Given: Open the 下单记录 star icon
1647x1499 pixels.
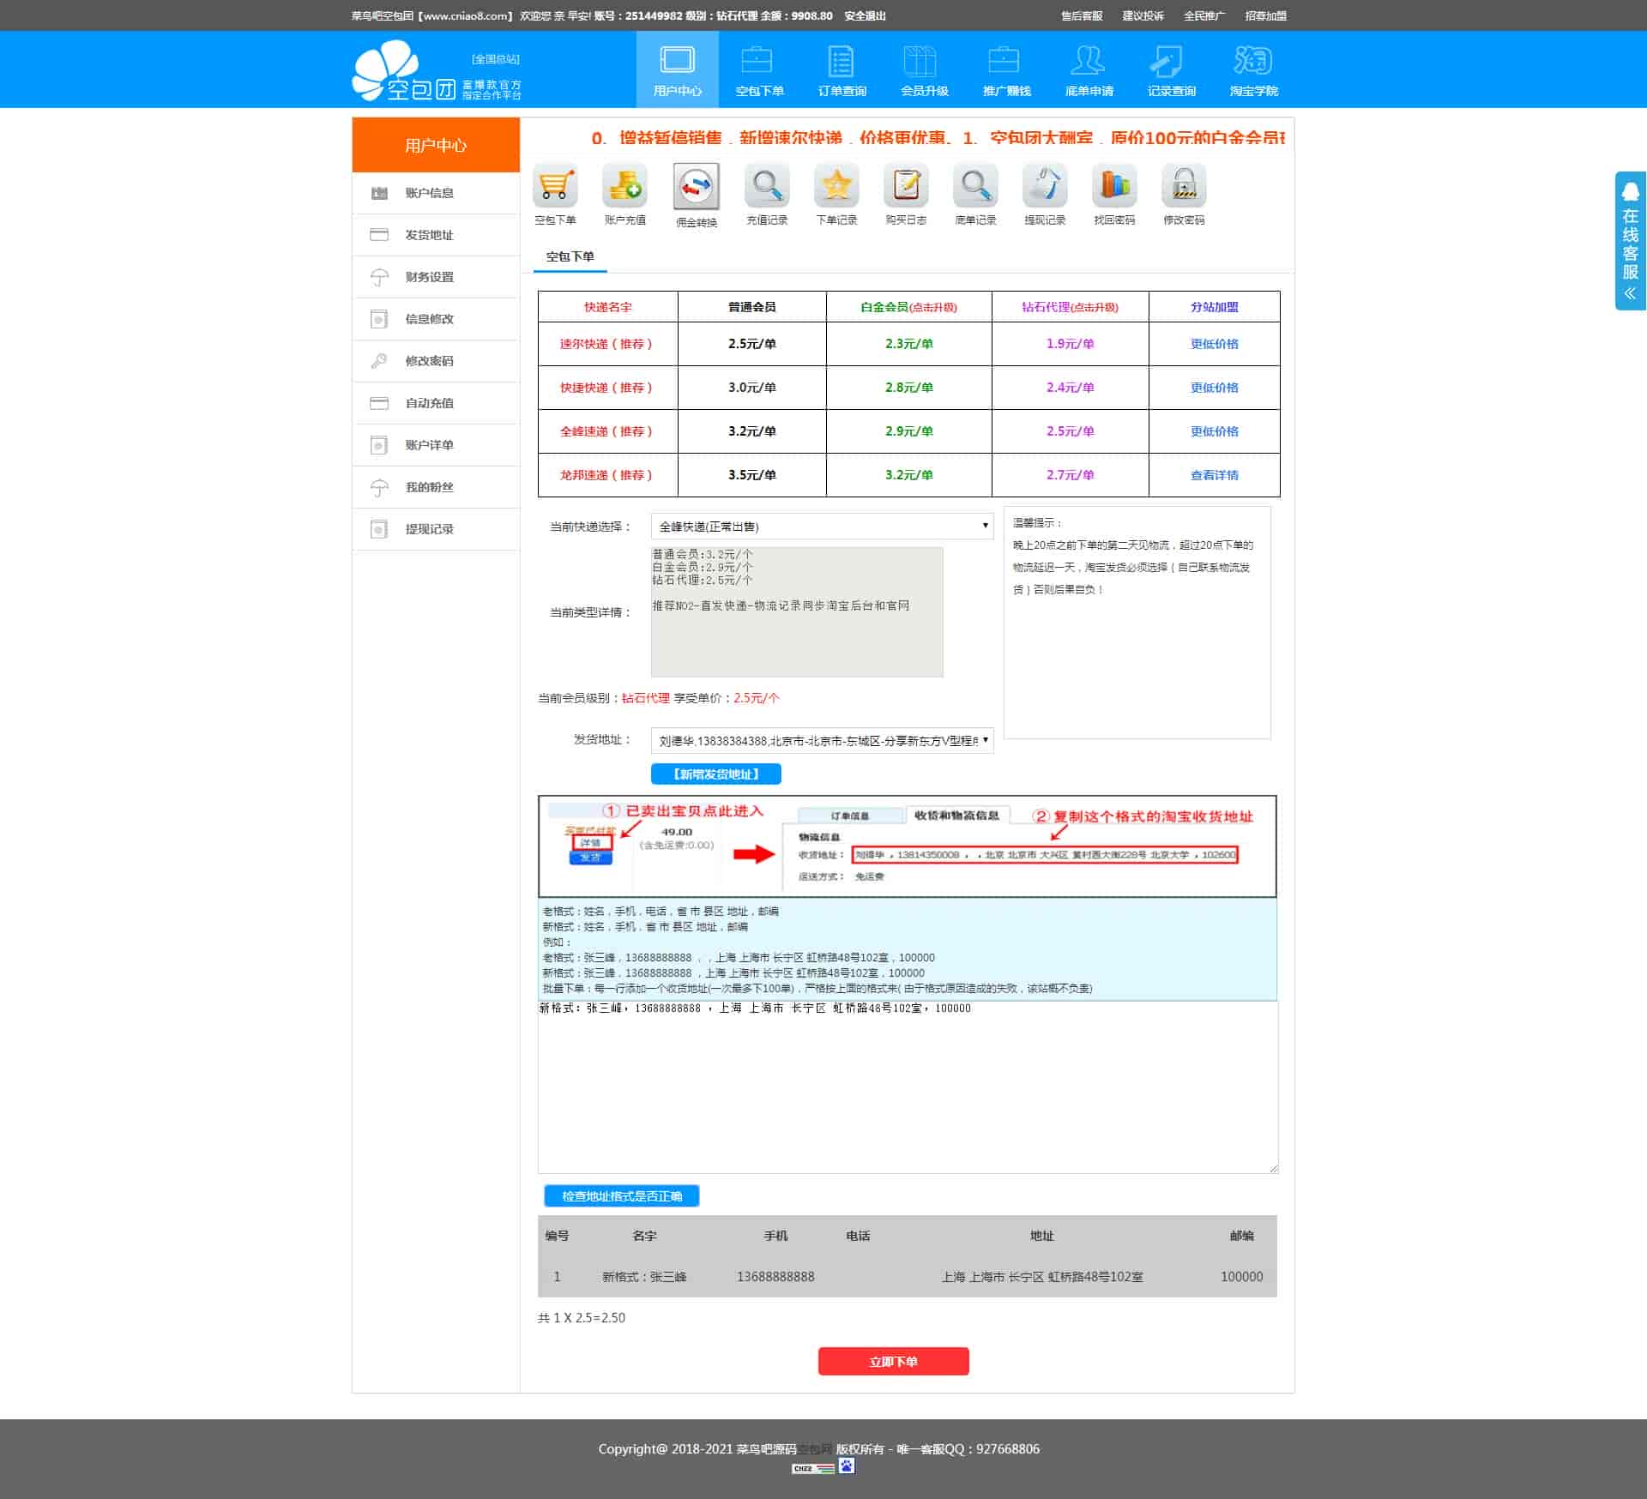Looking at the screenshot, I should click(x=836, y=186).
